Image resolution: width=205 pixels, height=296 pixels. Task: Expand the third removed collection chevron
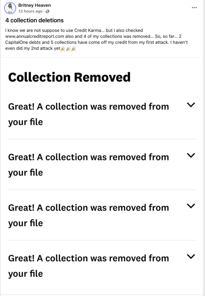pos(191,206)
